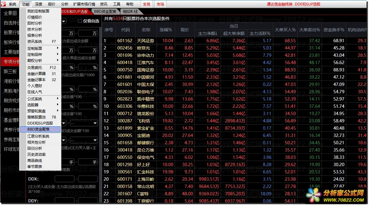
Task: Click the right 万 field above 主力卖出成交金额
Action: 88,33
